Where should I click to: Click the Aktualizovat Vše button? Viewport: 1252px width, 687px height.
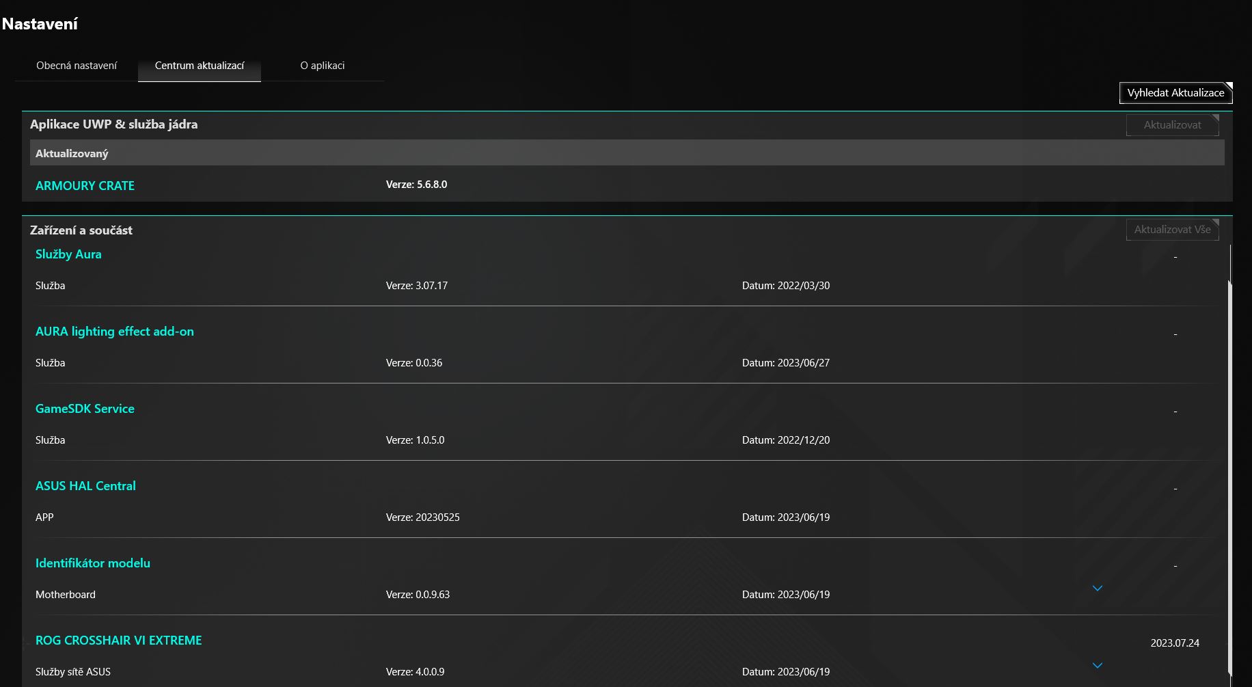(x=1172, y=230)
